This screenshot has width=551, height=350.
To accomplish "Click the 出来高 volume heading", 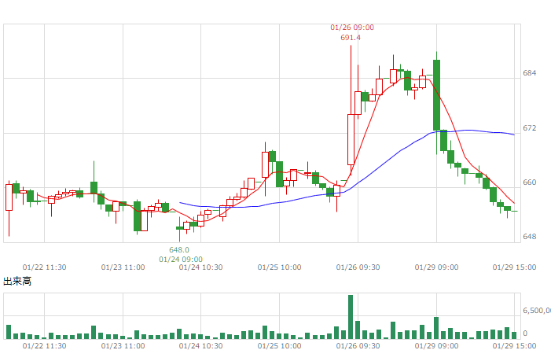I will (17, 281).
